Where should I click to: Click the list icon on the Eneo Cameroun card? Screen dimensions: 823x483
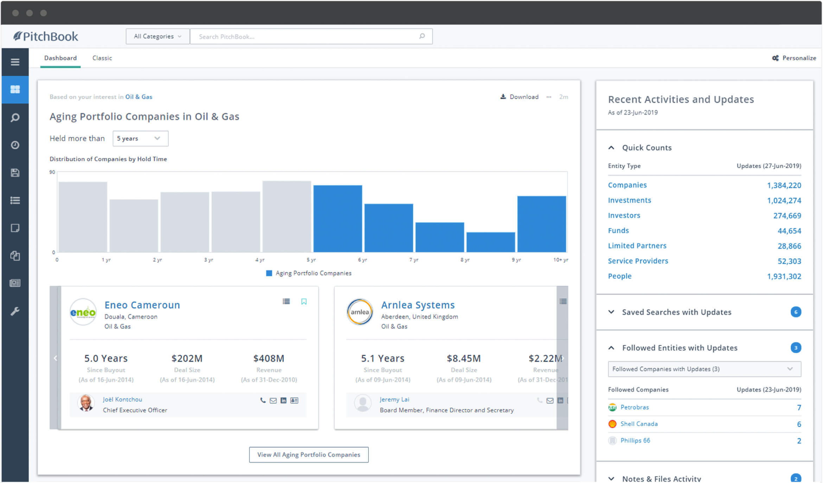[x=286, y=301]
